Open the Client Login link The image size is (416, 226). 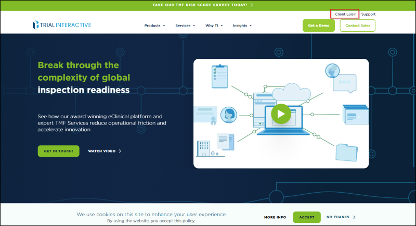click(346, 14)
